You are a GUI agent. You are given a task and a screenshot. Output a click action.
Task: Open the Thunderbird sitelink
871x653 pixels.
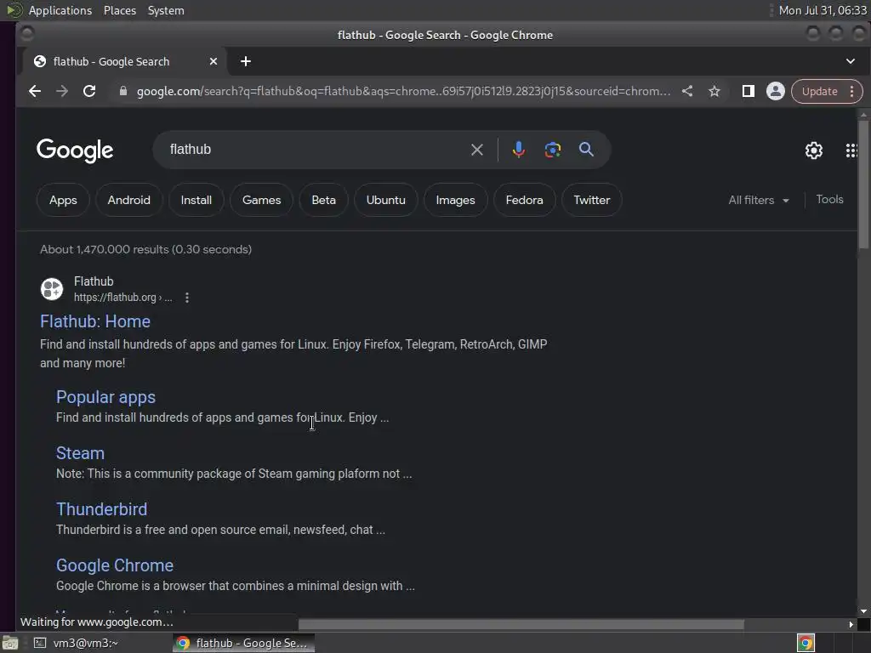pyautogui.click(x=102, y=509)
